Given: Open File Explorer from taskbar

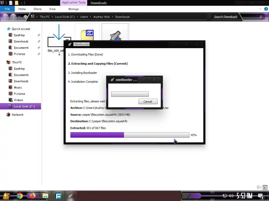Looking at the screenshot, I should coord(45,196).
